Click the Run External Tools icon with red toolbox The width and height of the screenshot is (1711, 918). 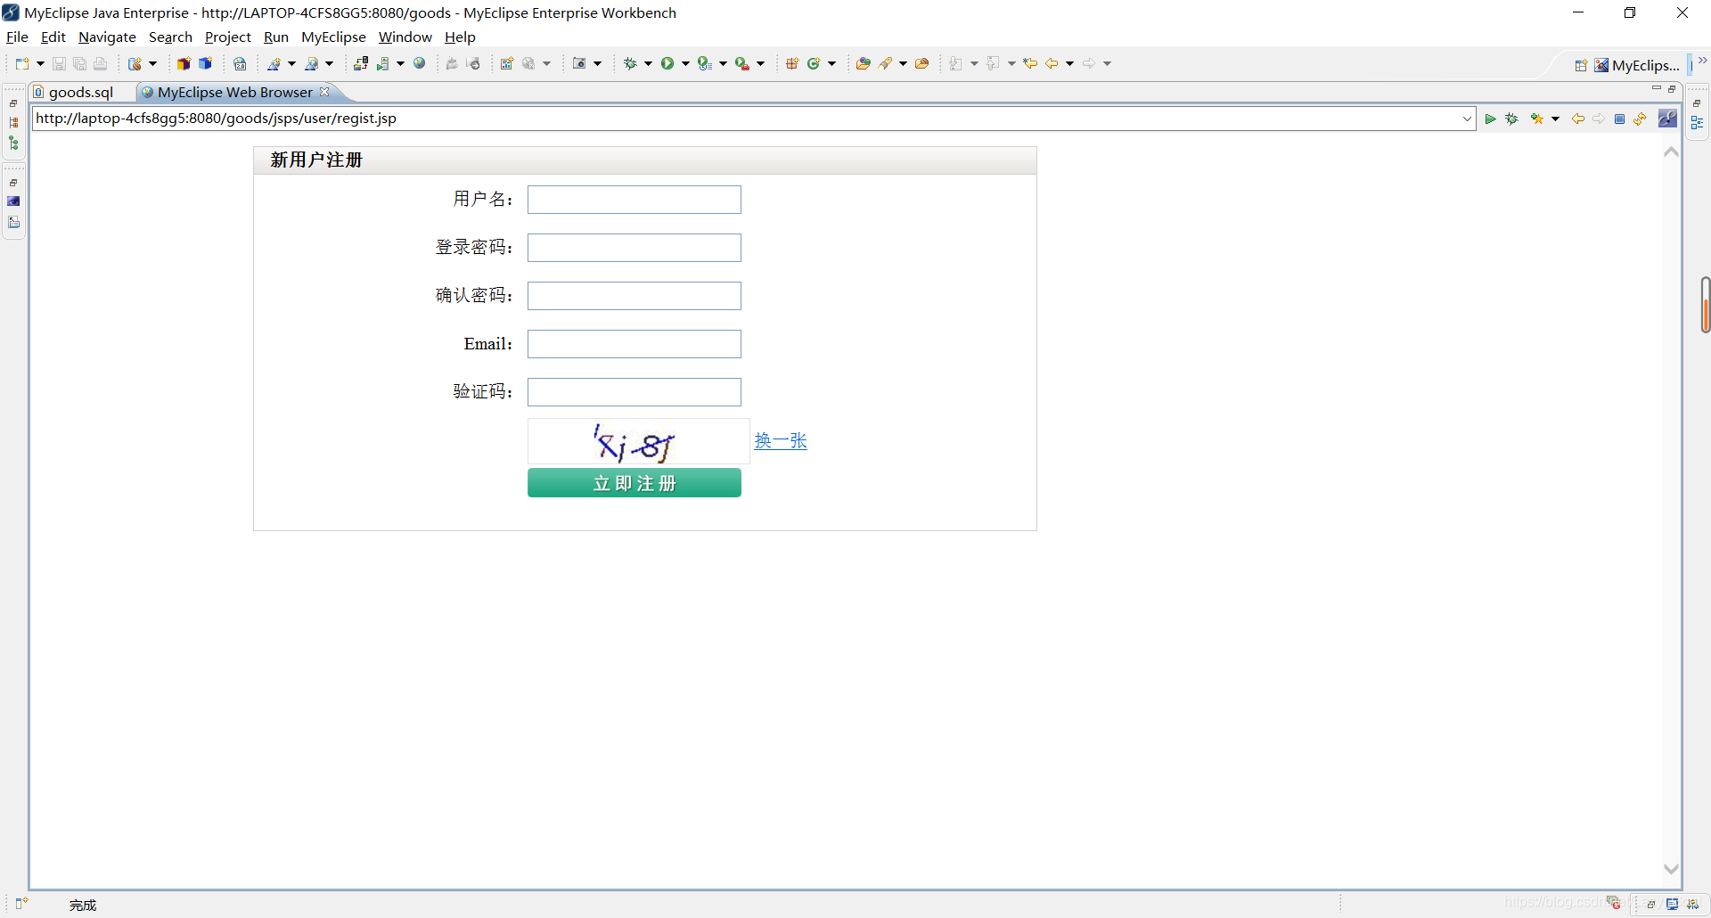point(741,63)
